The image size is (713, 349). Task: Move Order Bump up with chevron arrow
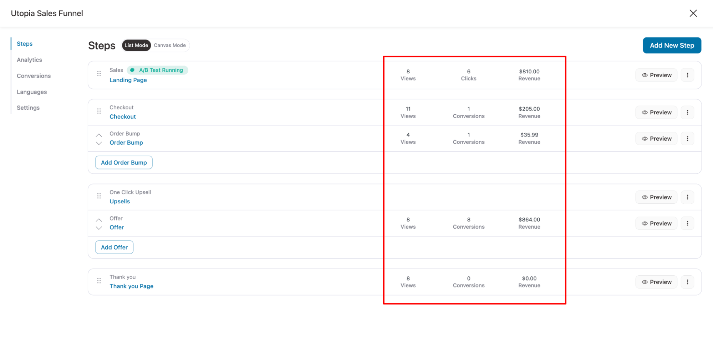click(99, 135)
